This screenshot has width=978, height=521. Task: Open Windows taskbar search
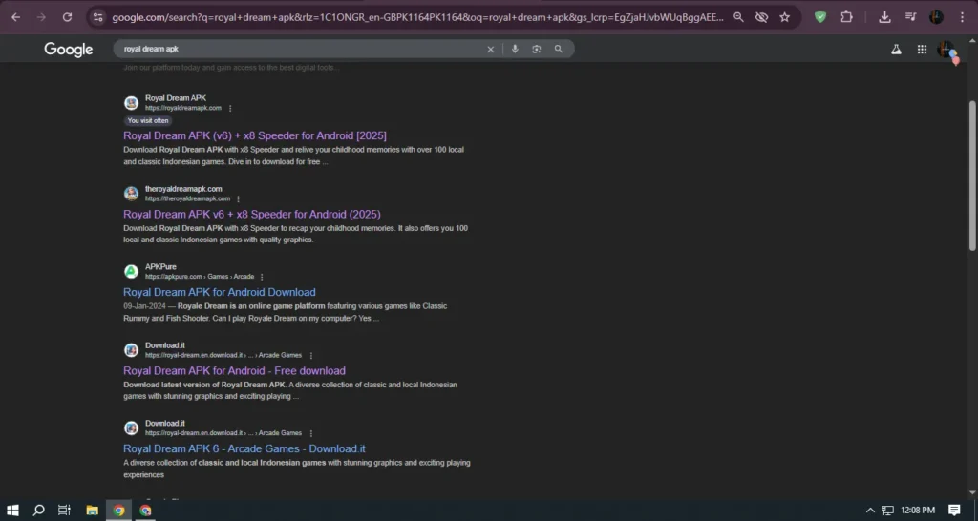click(x=38, y=511)
